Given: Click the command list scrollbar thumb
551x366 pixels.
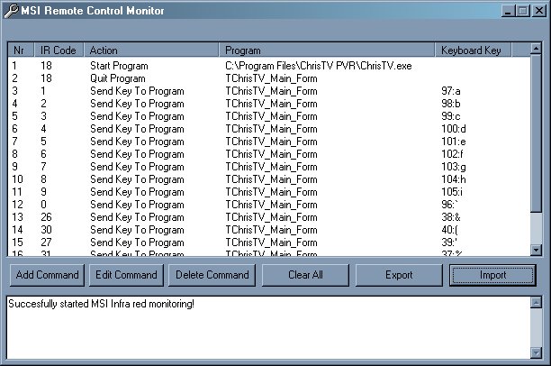Looking at the screenshot, I should point(536,133).
